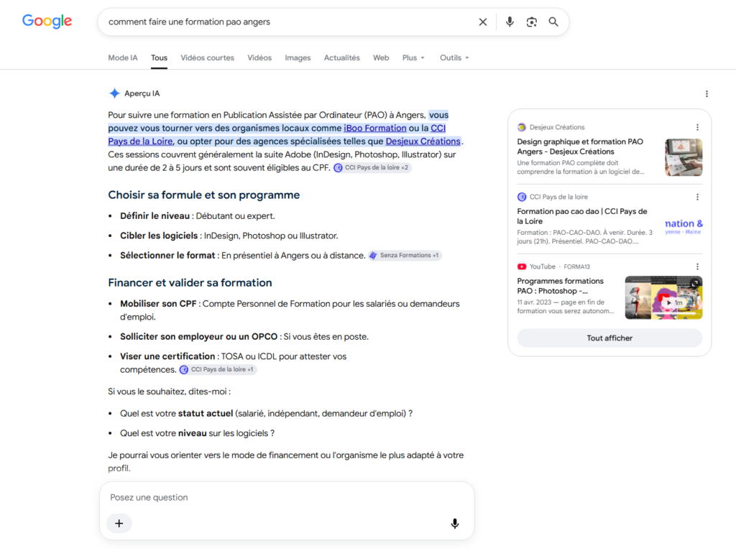This screenshot has height=553, width=736.
Task: Click the plus button in question box
Action: click(x=119, y=524)
